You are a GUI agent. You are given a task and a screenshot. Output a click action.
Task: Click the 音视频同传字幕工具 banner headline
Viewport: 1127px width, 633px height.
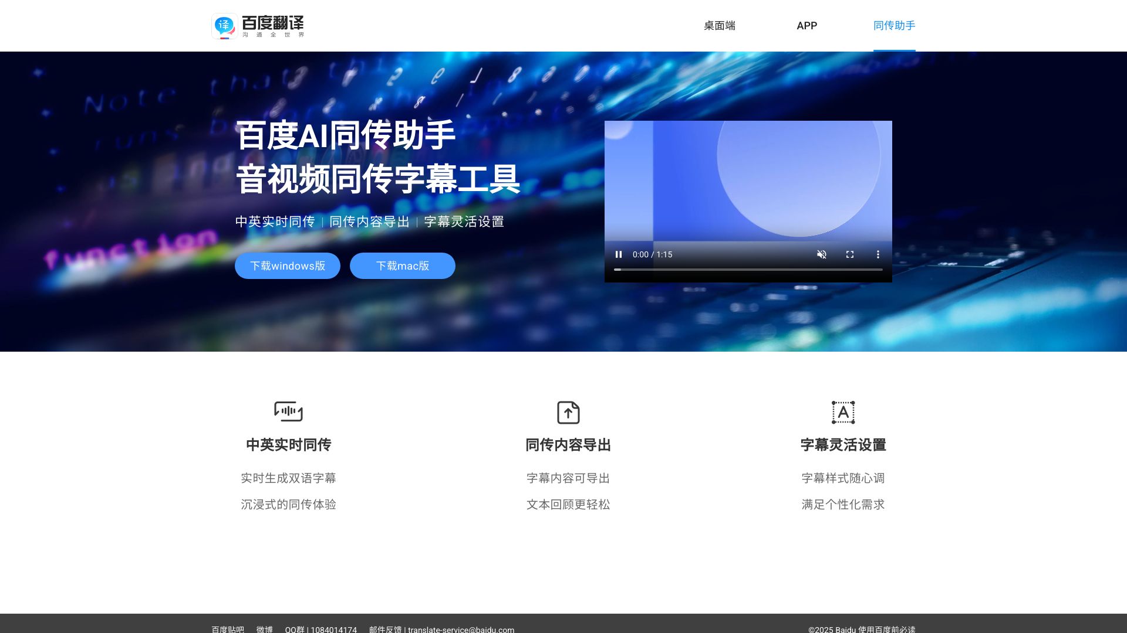coord(378,179)
